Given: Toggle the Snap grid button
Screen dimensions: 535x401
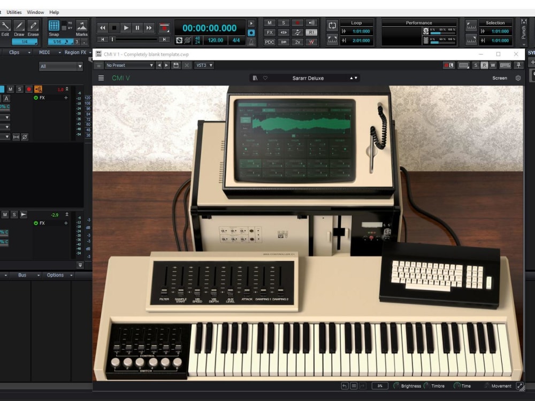Looking at the screenshot, I should [54, 26].
